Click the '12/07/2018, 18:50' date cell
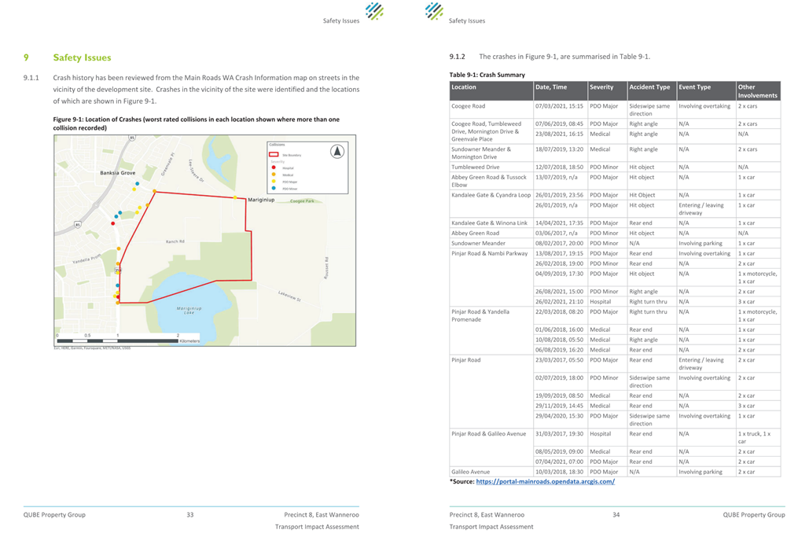The image size is (809, 552). 561,167
